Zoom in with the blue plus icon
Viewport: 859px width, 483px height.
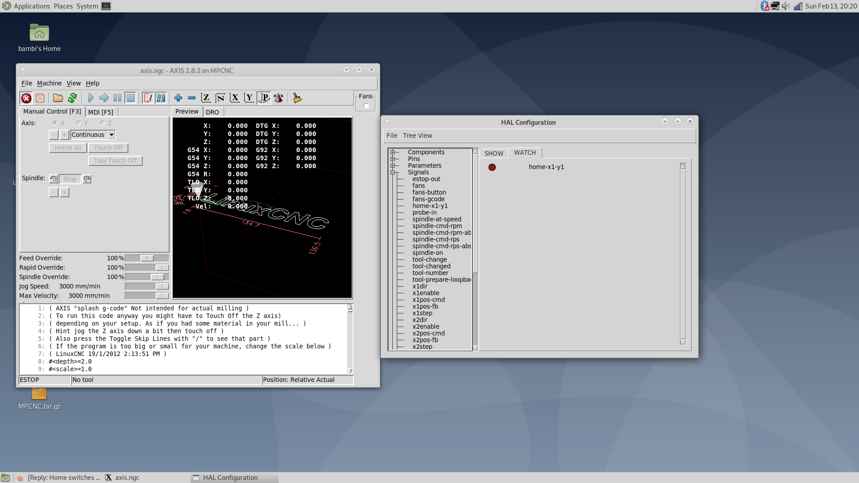[178, 98]
